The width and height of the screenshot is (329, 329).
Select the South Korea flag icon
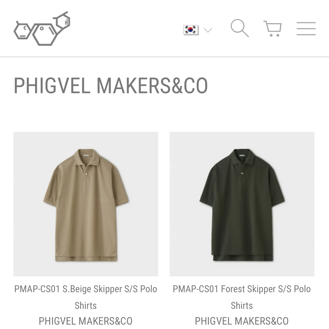coord(191,30)
